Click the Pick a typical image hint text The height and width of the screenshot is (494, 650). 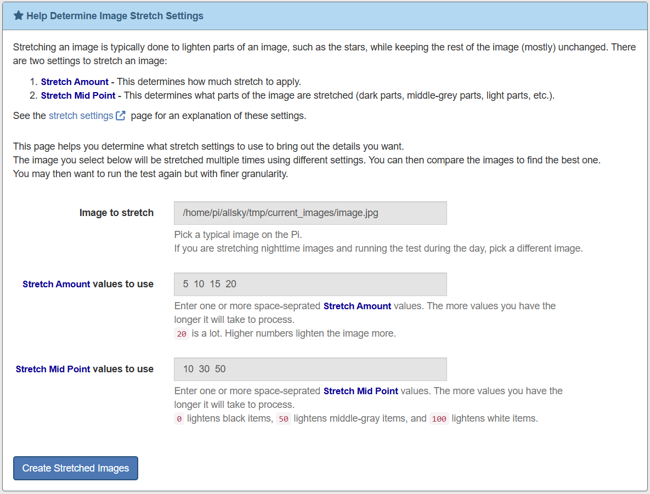pos(238,235)
